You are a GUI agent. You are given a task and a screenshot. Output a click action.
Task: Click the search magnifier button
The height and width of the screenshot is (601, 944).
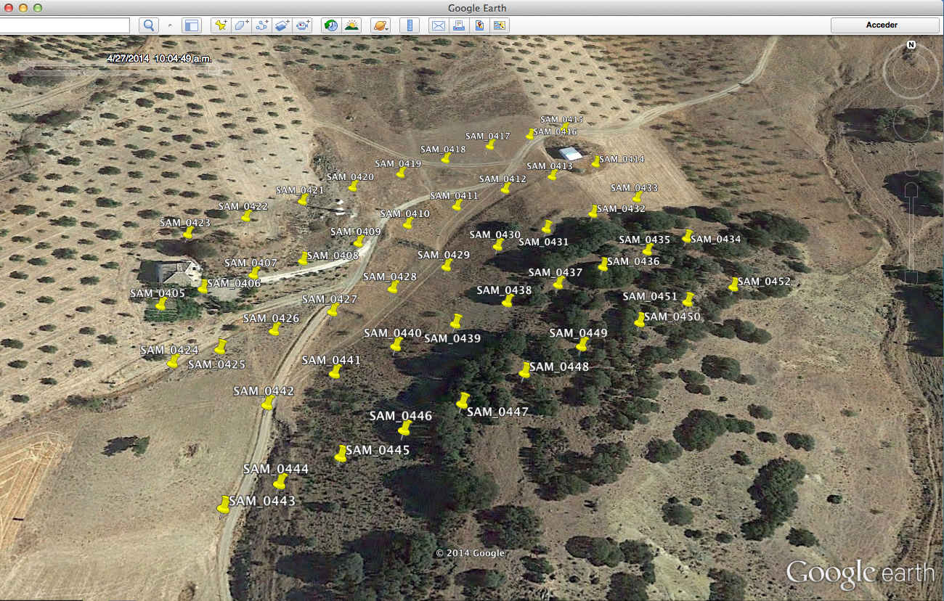[x=149, y=25]
